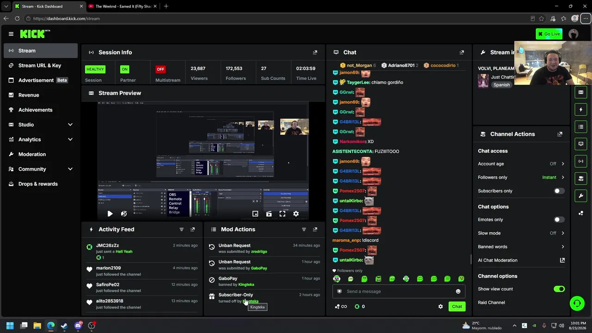This screenshot has height=333, width=592.
Task: Open Drops & rewards in the sidebar
Action: click(41, 184)
